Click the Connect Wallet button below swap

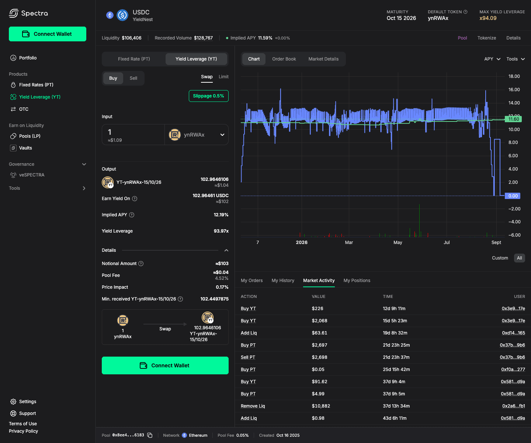coord(165,365)
